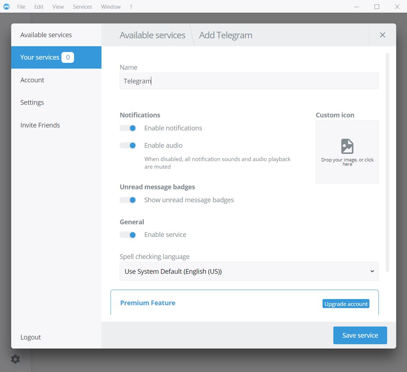Click the Franz app logo icon
The height and width of the screenshot is (372, 407).
pyautogui.click(x=7, y=7)
